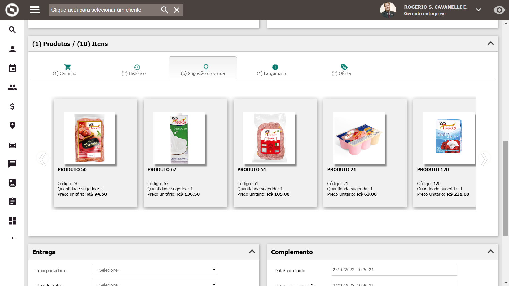Viewport: 509px width, 286px height.
Task: Click the PRODUTO 21 yogurt thumbnail
Action: 359,138
